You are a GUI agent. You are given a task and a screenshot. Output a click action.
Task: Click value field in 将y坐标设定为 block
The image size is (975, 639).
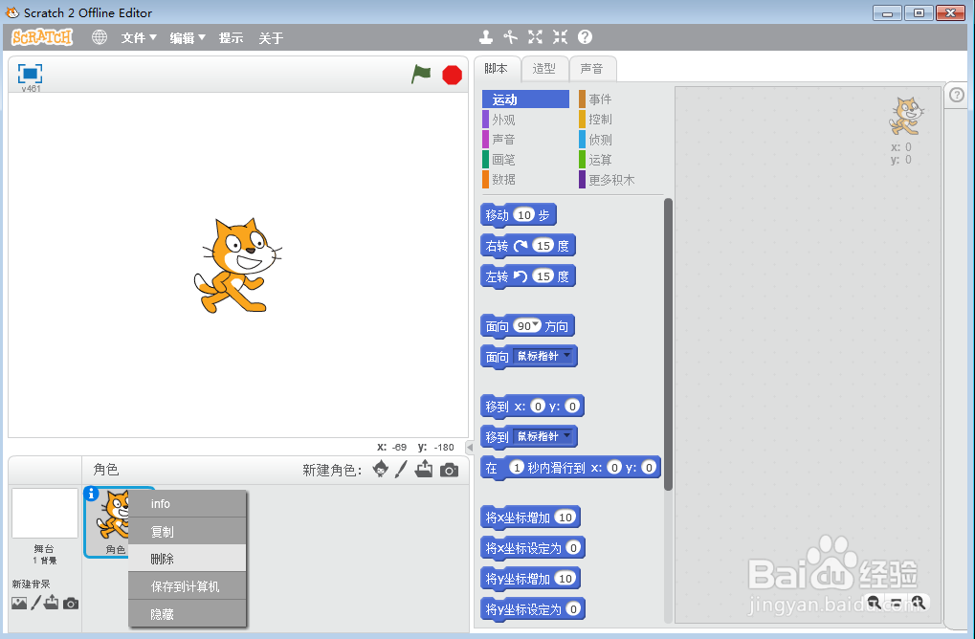(x=573, y=609)
